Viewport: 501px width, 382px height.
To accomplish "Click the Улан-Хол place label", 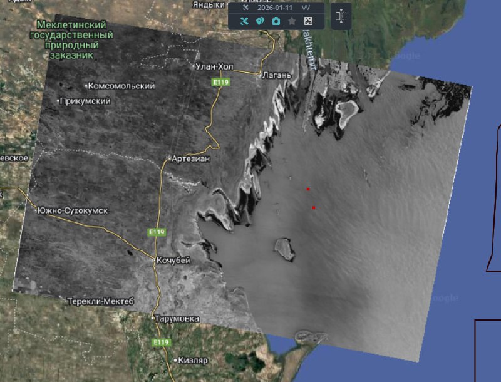I will click(215, 66).
